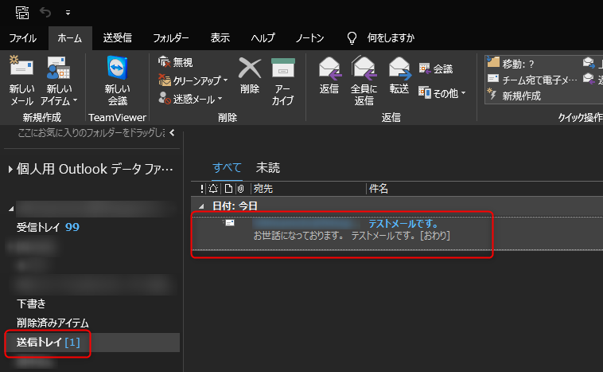Click the Ignore (無視) conversation icon

164,61
